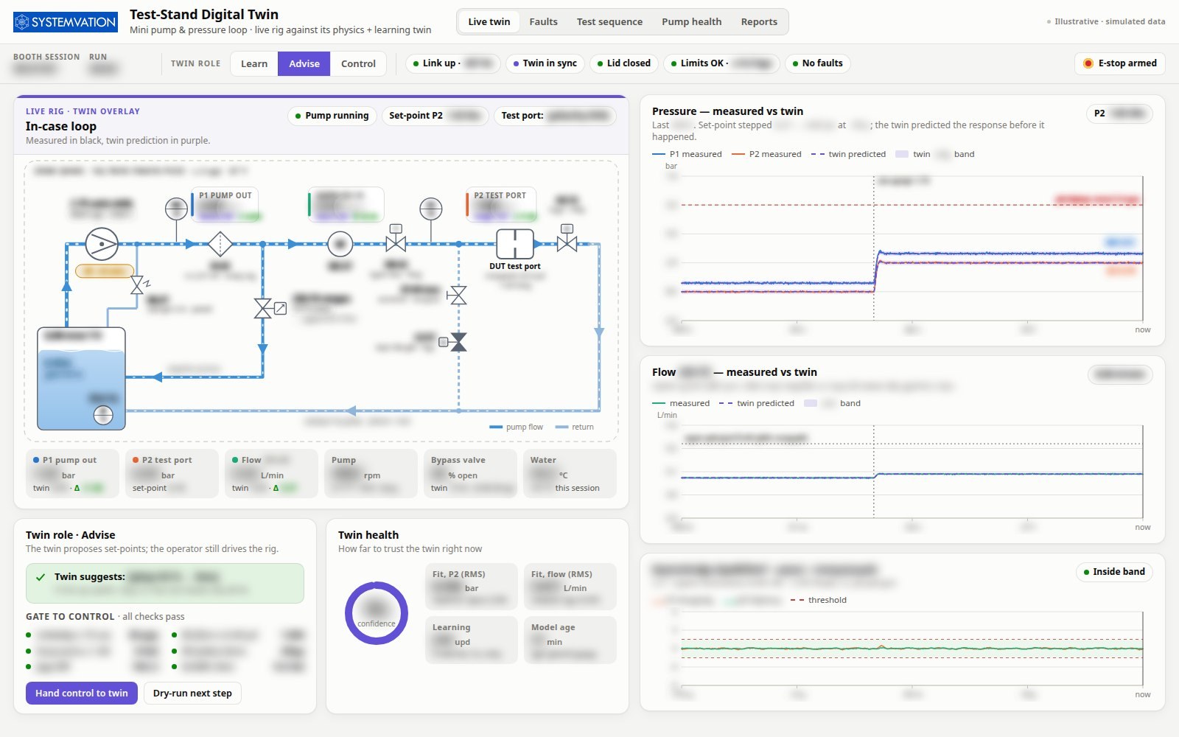Click the band swatch in pressure legend
This screenshot has width=1179, height=737.
tap(902, 154)
